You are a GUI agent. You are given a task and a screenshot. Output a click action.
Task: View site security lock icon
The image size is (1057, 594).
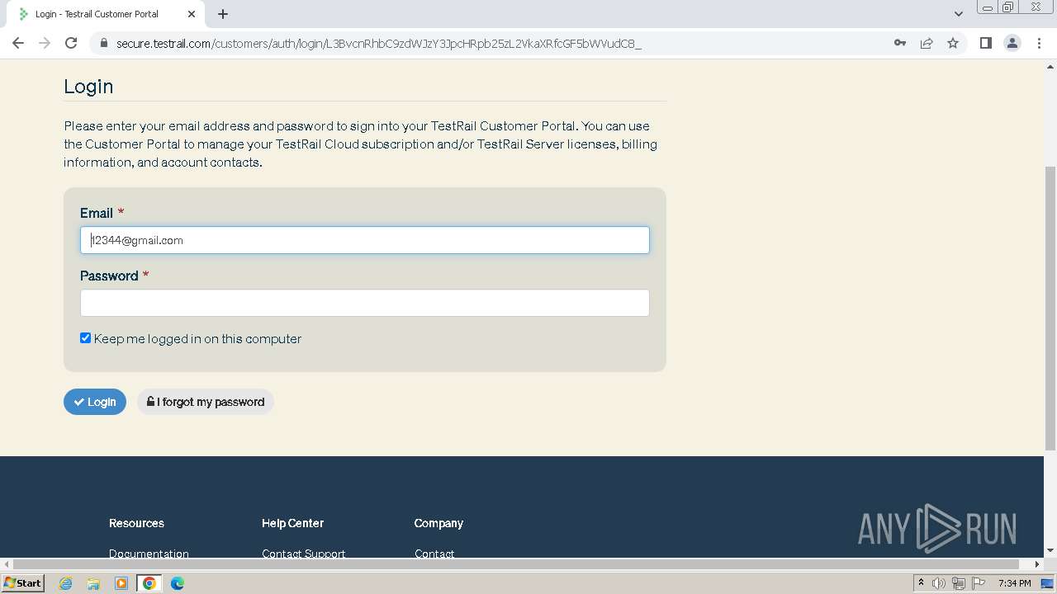[103, 43]
